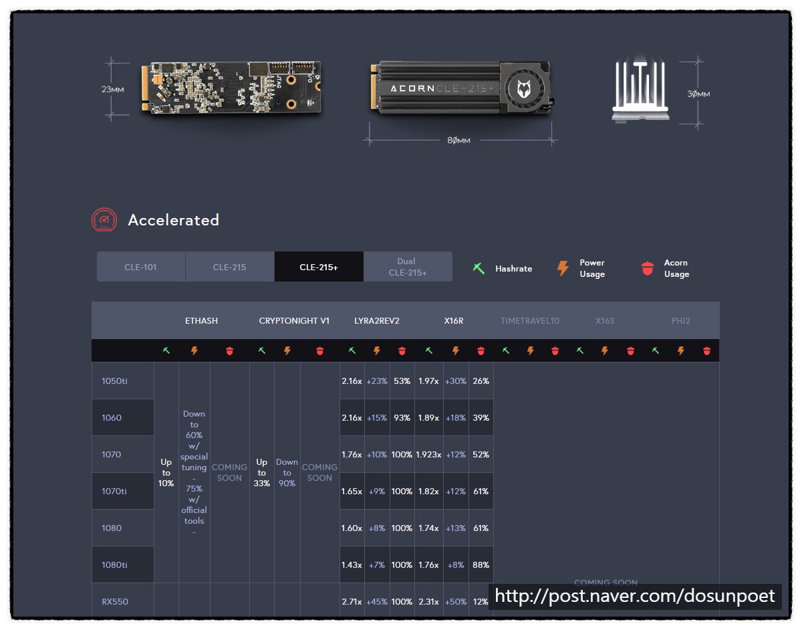Click the LYRA2REV2 column header
802x630 pixels.
coord(377,321)
